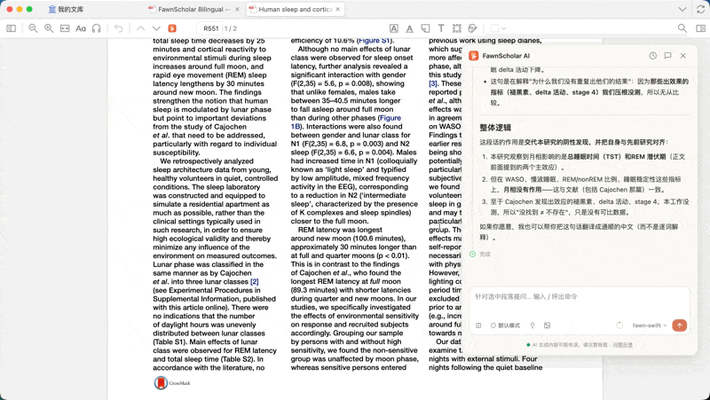Click the 完成 status text
This screenshot has width=710, height=400.
coord(485,255)
